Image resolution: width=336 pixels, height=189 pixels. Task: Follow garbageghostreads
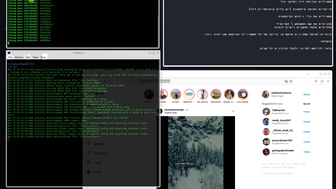coord(307,152)
